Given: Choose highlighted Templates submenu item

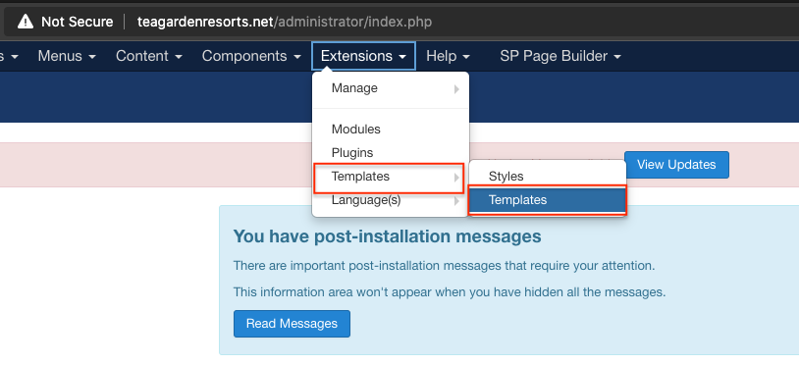Looking at the screenshot, I should [x=548, y=200].
